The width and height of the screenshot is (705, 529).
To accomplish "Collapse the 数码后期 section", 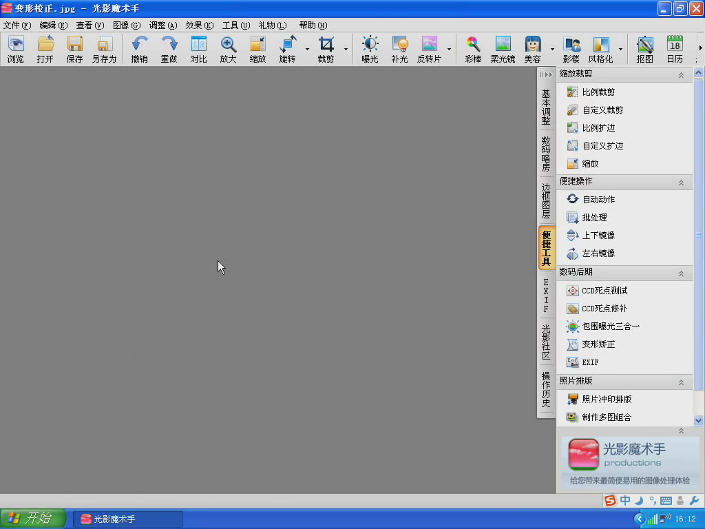I will (681, 273).
